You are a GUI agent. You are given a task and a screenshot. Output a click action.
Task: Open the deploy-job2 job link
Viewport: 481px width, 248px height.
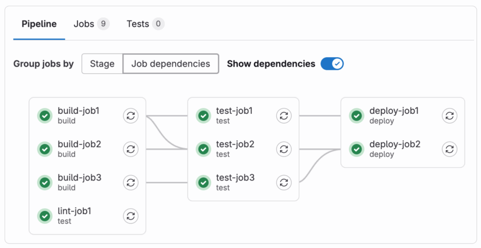pos(395,144)
